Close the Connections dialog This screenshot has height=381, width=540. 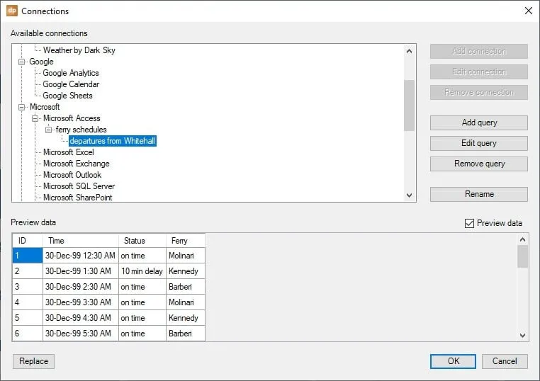pos(528,11)
